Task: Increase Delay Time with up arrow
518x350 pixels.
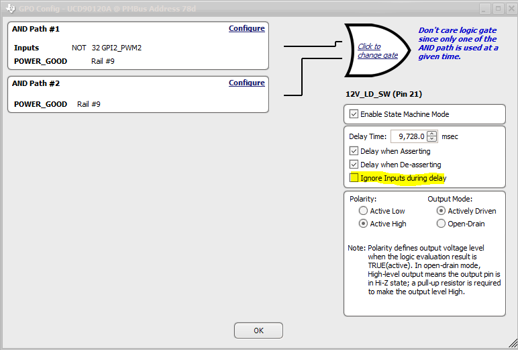Action: (x=431, y=134)
